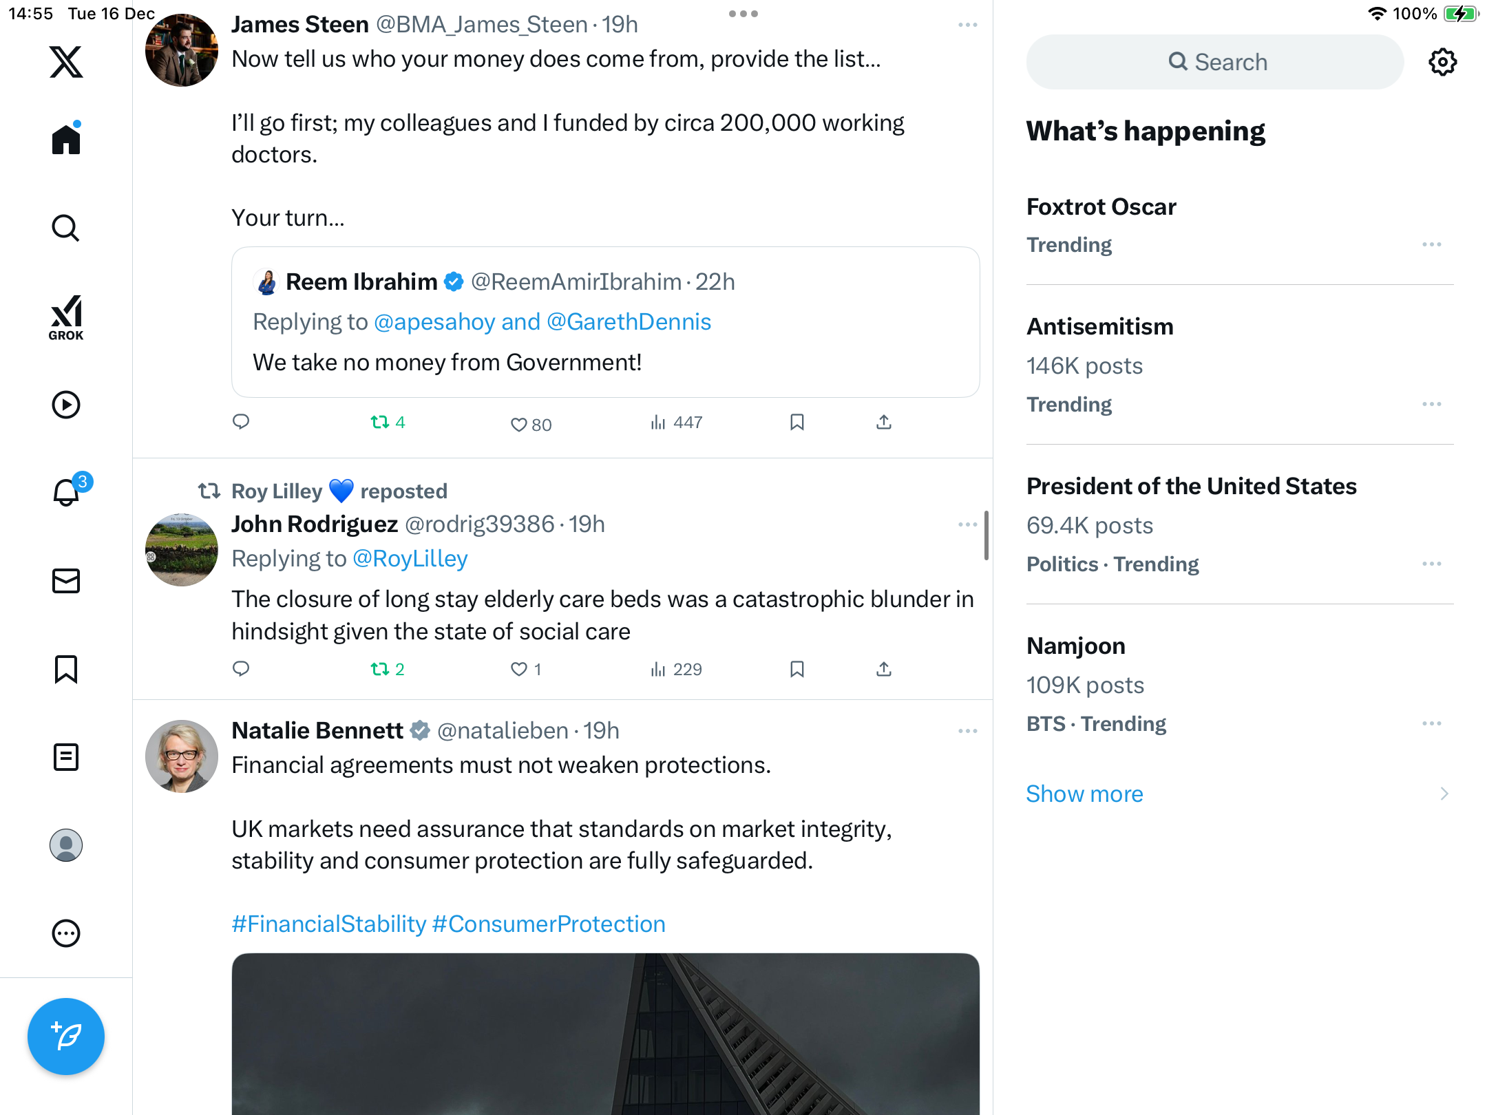Viewport: 1487px width, 1115px height.
Task: Open the profile sidebar item
Action: click(x=66, y=845)
